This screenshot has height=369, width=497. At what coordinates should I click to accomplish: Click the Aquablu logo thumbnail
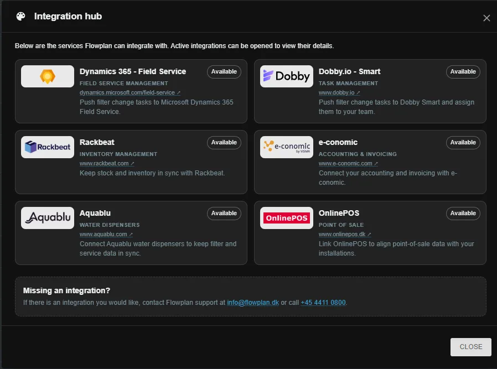coord(48,218)
